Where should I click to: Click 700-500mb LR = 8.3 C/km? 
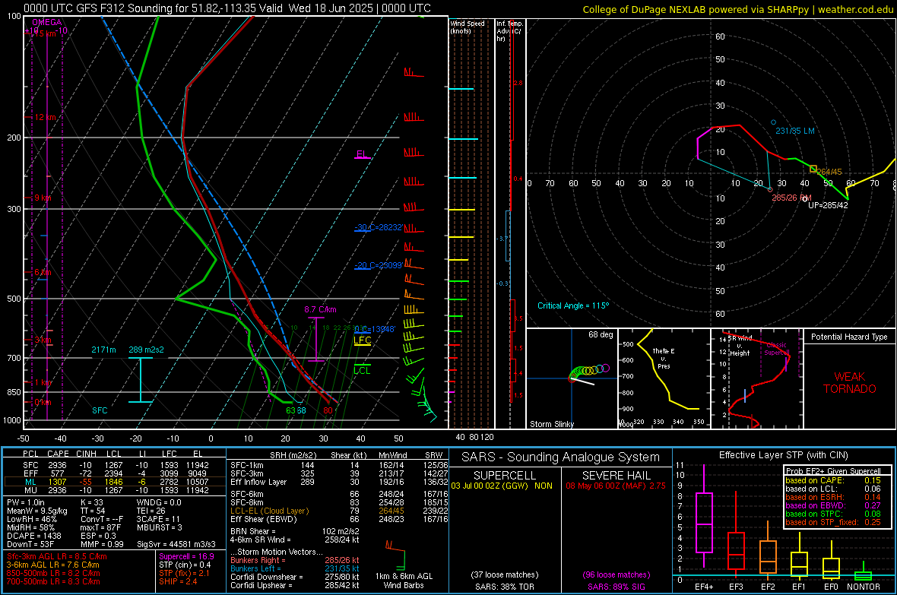53,581
